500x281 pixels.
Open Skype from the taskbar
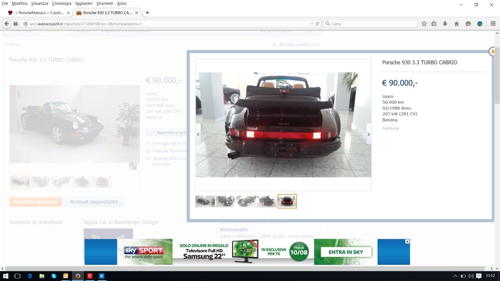(x=54, y=276)
